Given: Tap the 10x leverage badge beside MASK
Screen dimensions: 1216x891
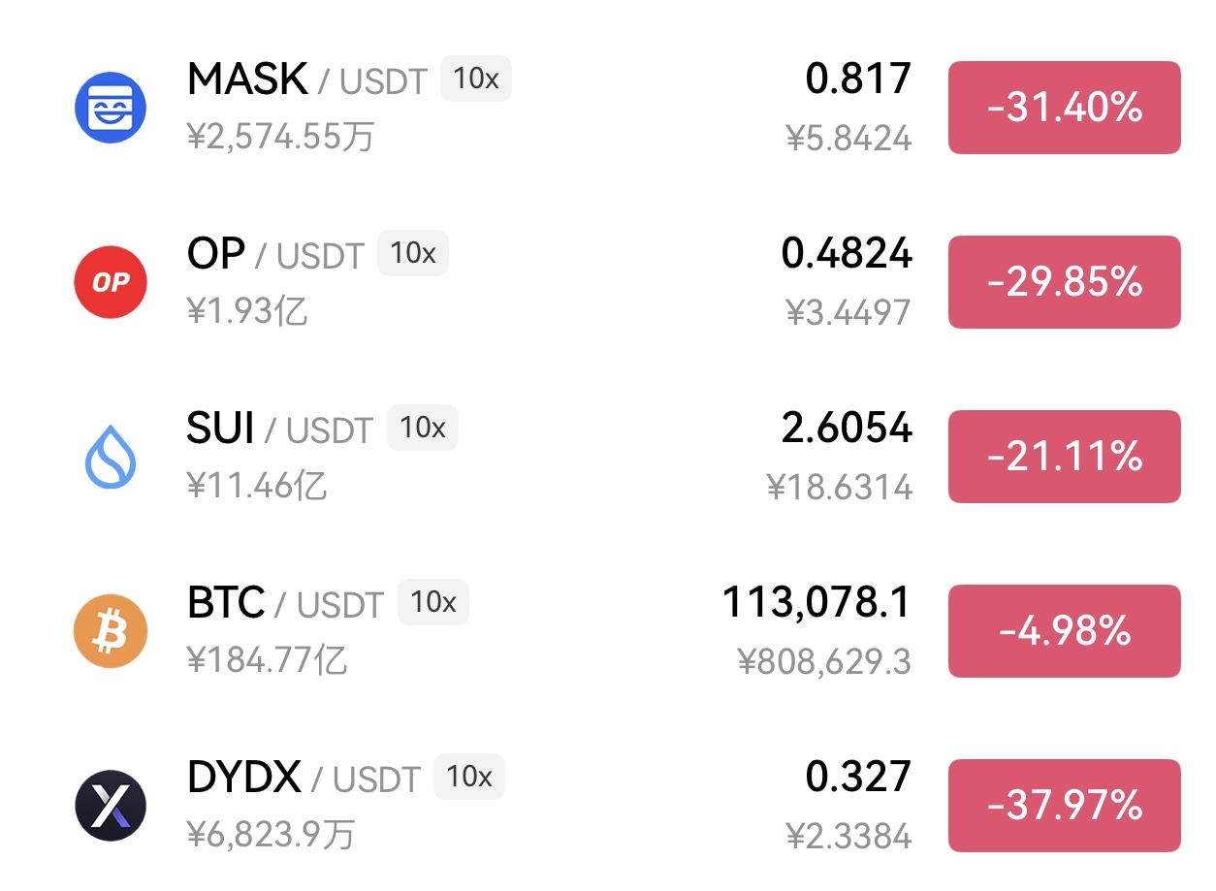Looking at the screenshot, I should [x=476, y=79].
